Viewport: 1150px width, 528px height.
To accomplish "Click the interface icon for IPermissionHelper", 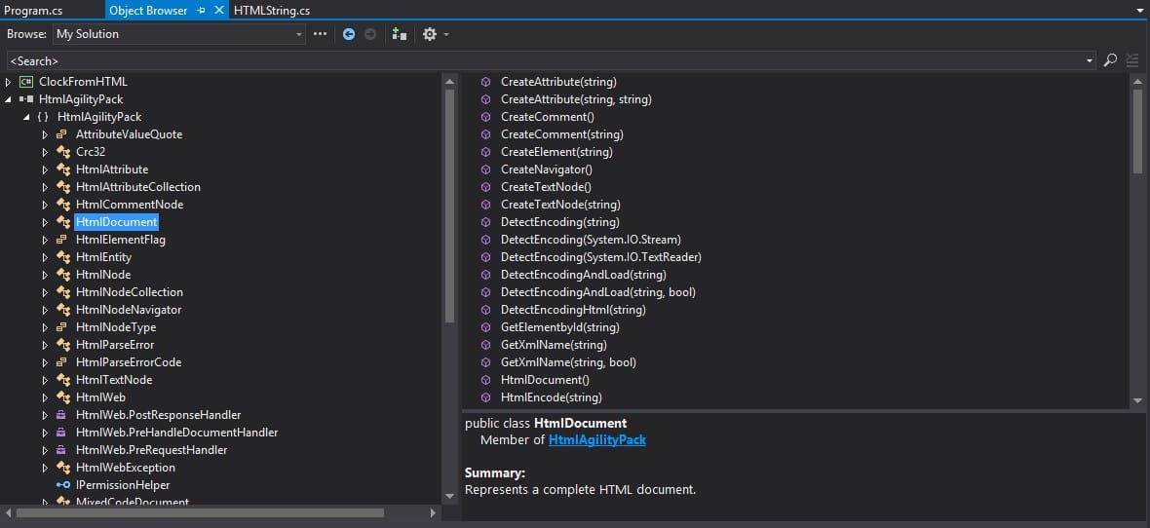I will pyautogui.click(x=62, y=485).
